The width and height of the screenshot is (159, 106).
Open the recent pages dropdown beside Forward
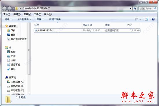point(13,9)
